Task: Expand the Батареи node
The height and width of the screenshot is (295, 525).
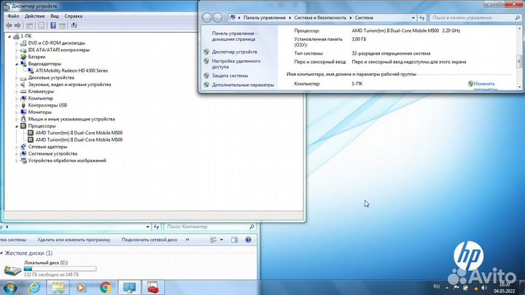Action: pyautogui.click(x=16, y=57)
